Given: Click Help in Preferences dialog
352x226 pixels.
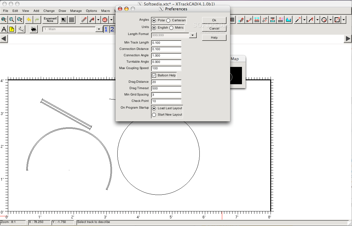Looking at the screenshot, I should coord(214,38).
